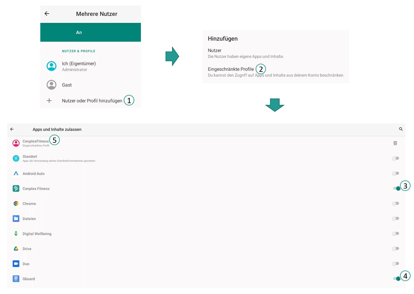Click the Android Auto label
Viewport: 414px width, 294px height.
34,174
